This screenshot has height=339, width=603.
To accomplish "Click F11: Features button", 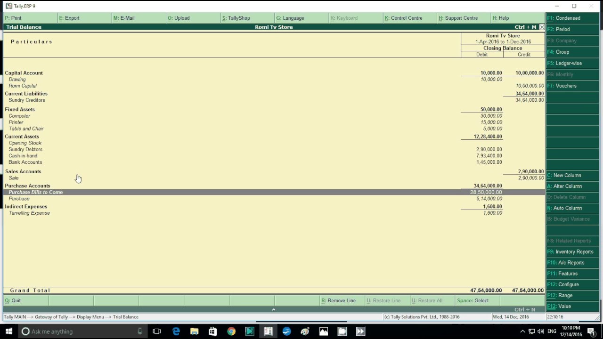I will click(x=572, y=274).
